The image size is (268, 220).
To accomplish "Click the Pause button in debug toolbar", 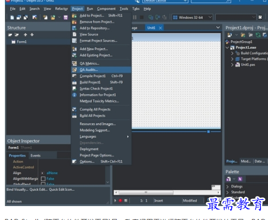I will [135, 17].
